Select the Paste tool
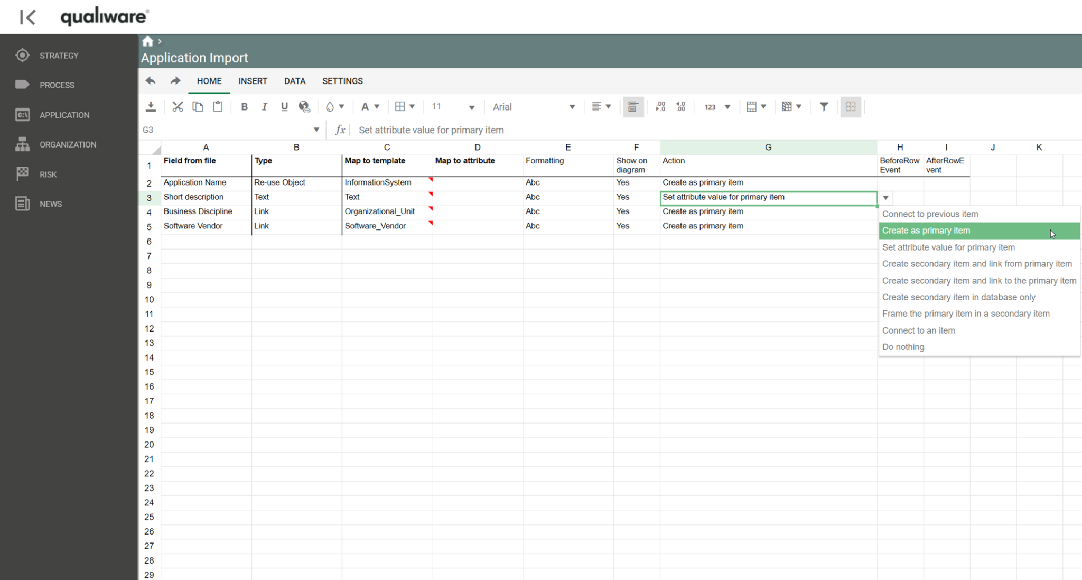 pos(218,106)
